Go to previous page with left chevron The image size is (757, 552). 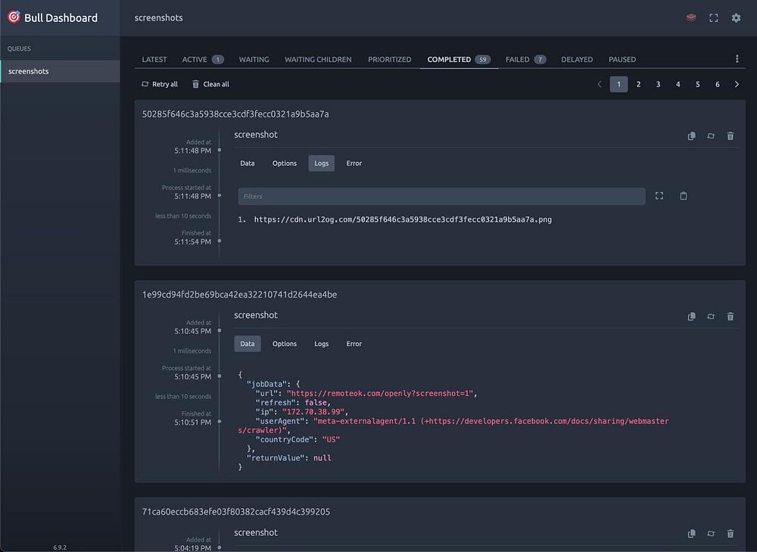tap(600, 84)
